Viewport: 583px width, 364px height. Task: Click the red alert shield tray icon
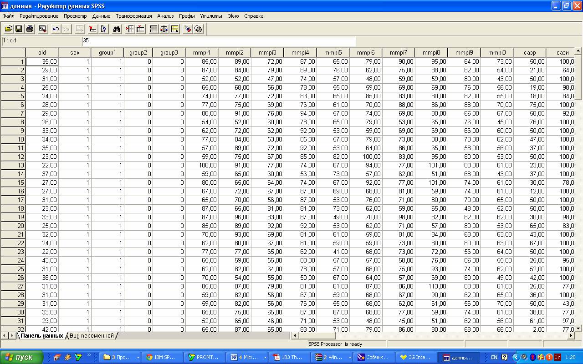pyautogui.click(x=549, y=357)
